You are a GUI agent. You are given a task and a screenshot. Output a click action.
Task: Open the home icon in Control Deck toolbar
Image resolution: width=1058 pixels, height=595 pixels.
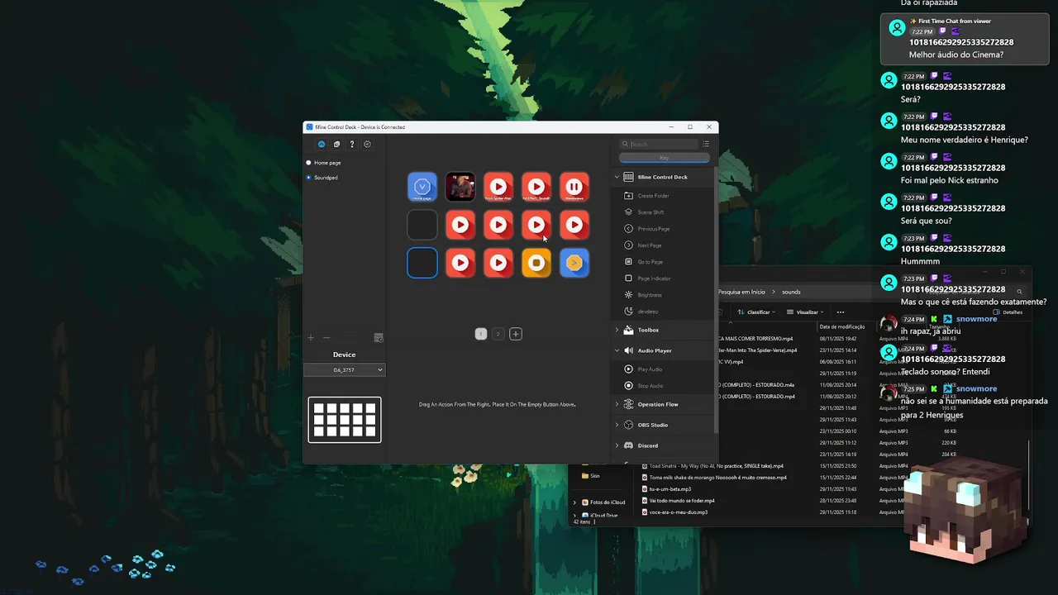[322, 145]
